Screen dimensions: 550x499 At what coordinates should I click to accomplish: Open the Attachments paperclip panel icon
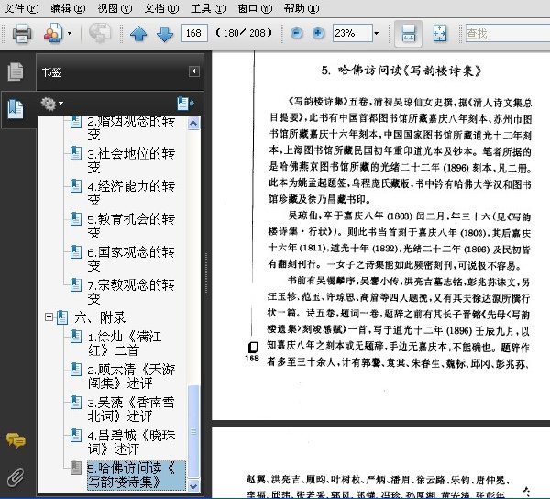[16, 477]
